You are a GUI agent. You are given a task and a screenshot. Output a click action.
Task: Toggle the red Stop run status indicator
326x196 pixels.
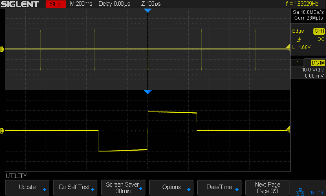click(x=55, y=4)
